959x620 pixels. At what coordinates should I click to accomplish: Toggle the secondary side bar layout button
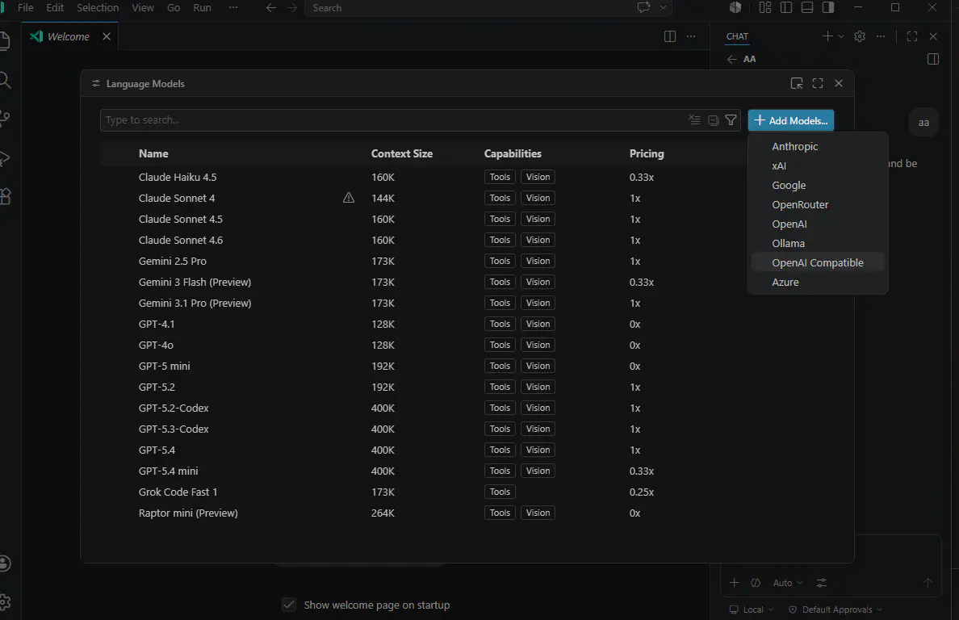click(828, 7)
